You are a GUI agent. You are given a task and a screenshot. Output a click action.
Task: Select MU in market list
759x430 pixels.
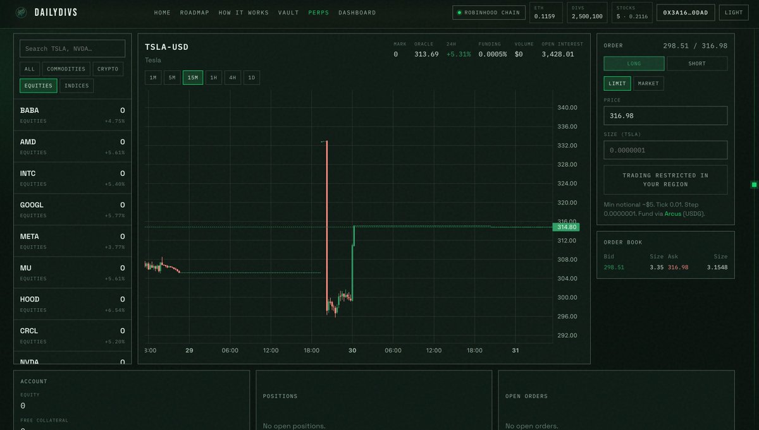tap(72, 272)
